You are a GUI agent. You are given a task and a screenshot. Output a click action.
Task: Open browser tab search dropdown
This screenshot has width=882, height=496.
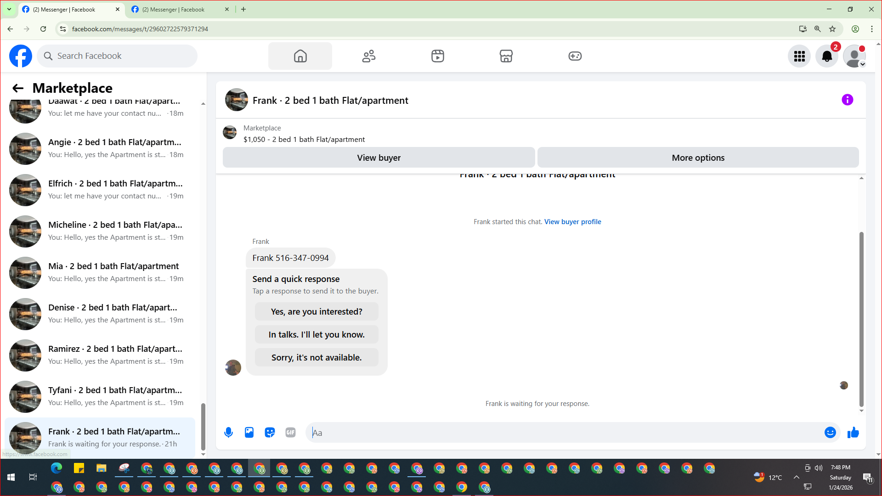[x=9, y=9]
